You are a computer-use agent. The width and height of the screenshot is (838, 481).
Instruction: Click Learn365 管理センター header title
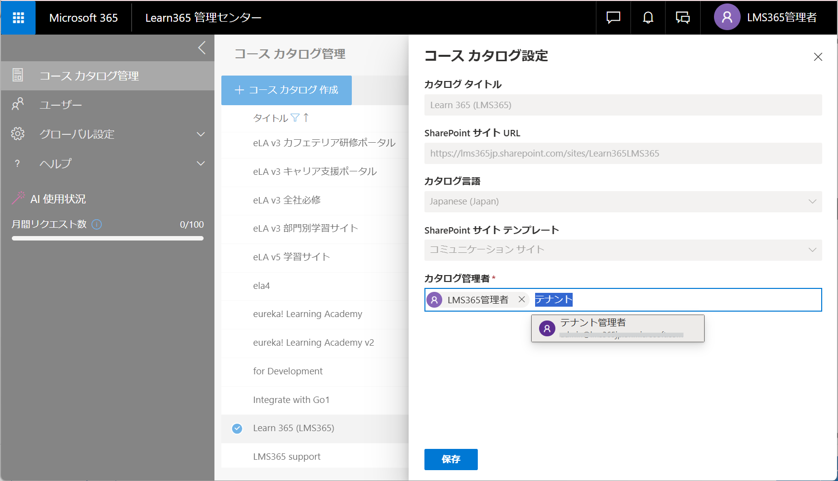[x=203, y=18]
